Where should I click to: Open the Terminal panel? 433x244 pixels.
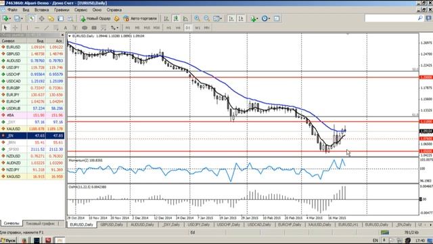click(x=60, y=18)
